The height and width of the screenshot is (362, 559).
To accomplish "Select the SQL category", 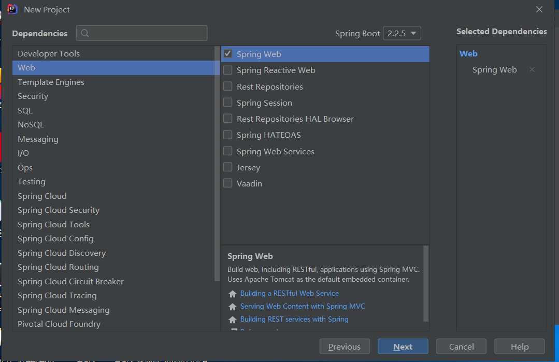I will [113, 110].
